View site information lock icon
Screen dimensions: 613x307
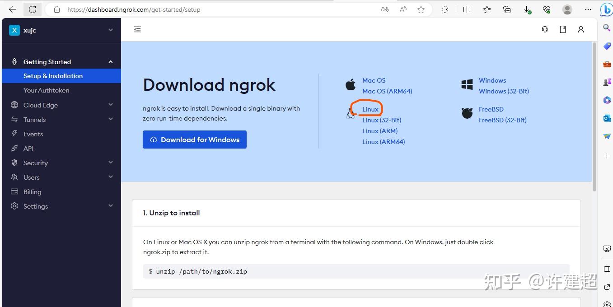[57, 9]
